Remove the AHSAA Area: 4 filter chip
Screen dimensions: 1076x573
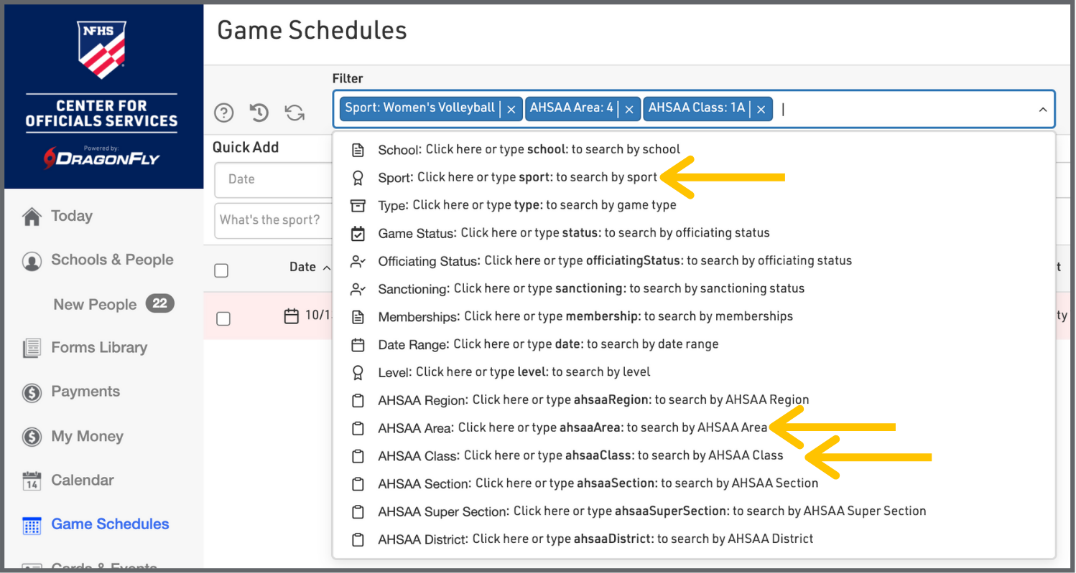629,109
